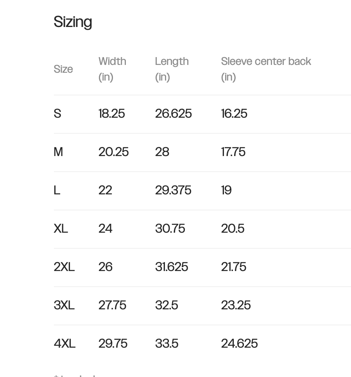This screenshot has height=377, width=351.
Task: Select the 2XL size row label
Action: click(64, 267)
